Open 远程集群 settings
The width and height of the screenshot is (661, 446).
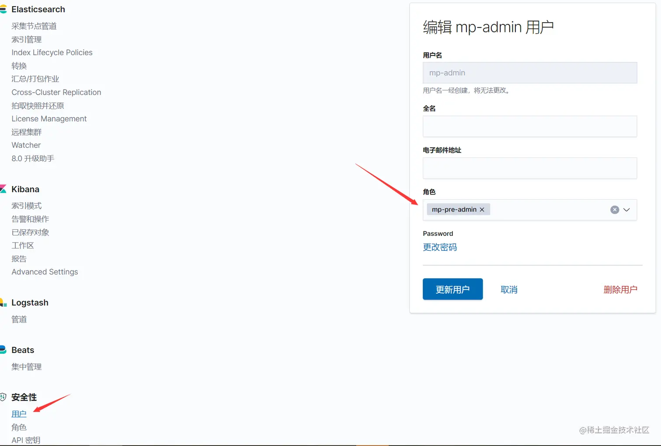pos(27,132)
